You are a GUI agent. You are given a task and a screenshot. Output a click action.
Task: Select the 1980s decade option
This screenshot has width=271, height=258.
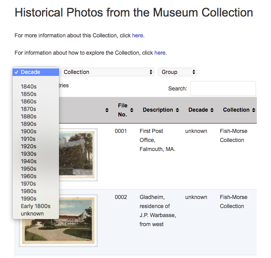[36, 191]
